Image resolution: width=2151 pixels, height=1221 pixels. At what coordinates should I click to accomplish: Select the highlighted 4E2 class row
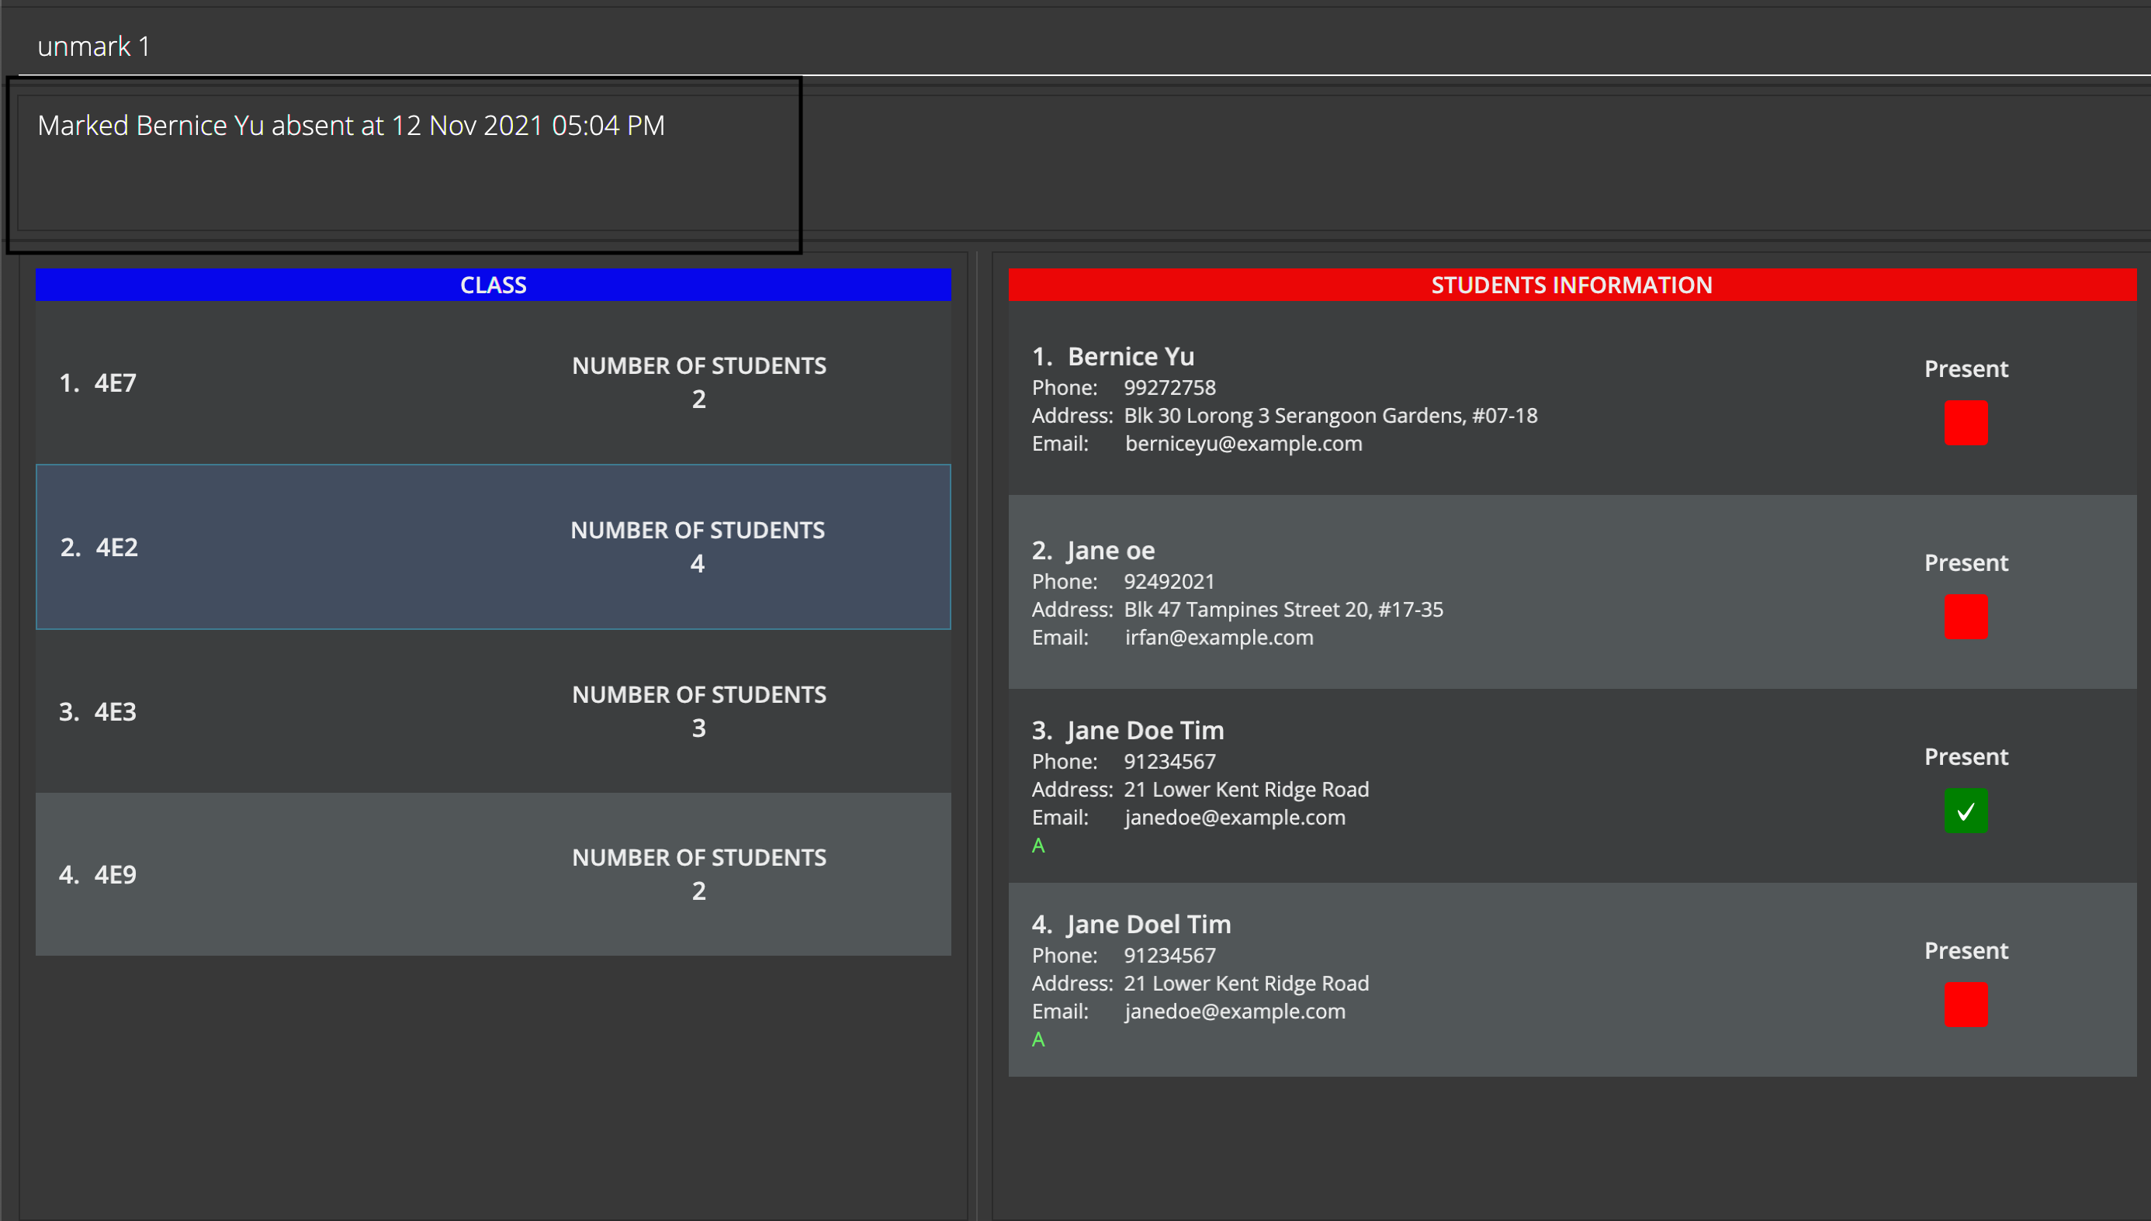(492, 547)
